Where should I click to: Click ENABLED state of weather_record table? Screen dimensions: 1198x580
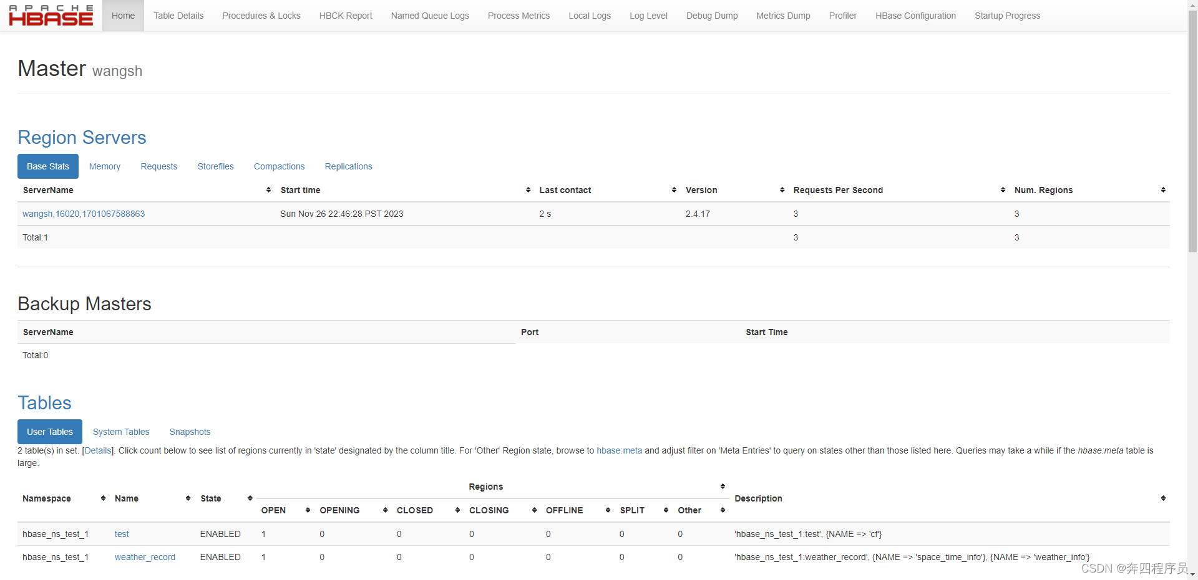(220, 557)
